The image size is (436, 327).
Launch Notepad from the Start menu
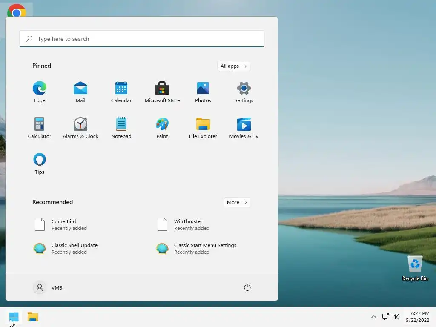[121, 128]
